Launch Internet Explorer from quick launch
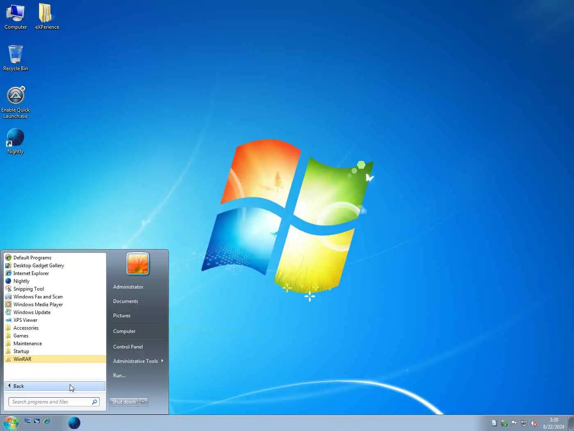The image size is (574, 431). point(47,421)
